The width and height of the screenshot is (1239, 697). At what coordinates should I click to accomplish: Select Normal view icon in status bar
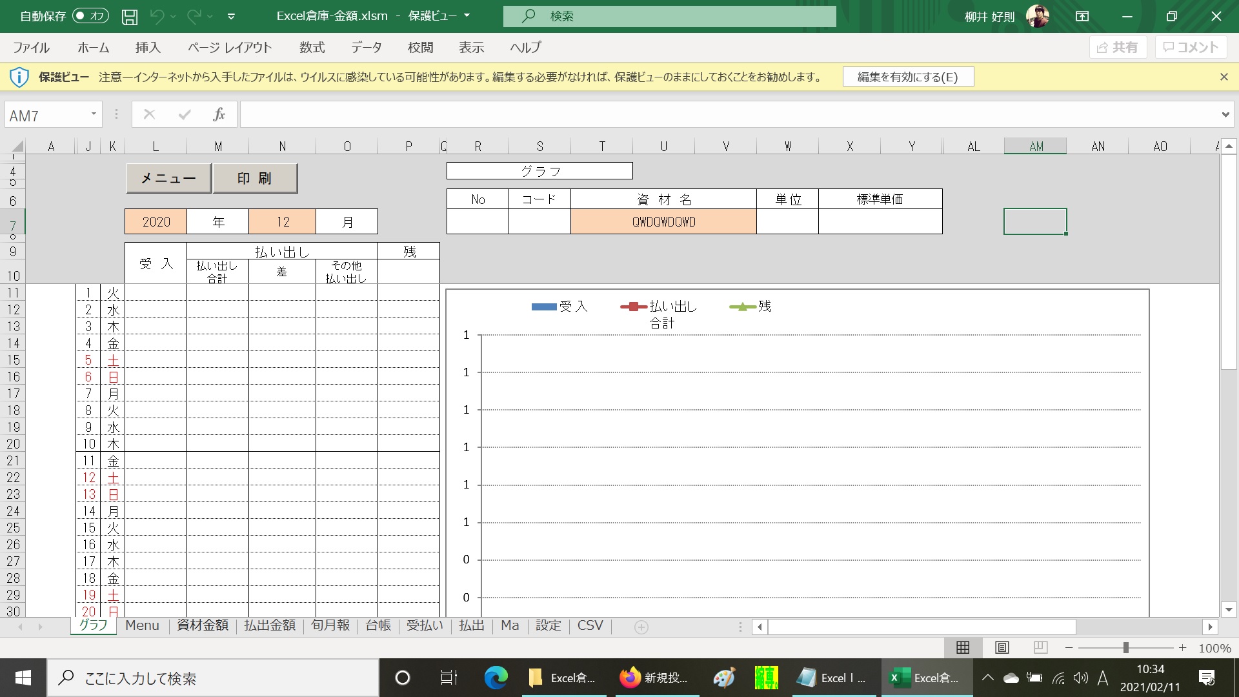(x=963, y=647)
